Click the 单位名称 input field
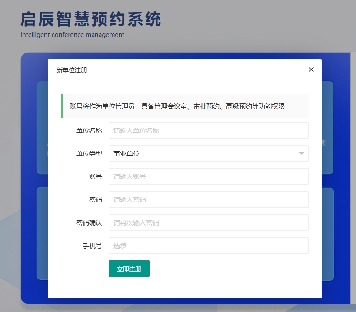Image resolution: width=356 pixels, height=312 pixels. coord(208,130)
